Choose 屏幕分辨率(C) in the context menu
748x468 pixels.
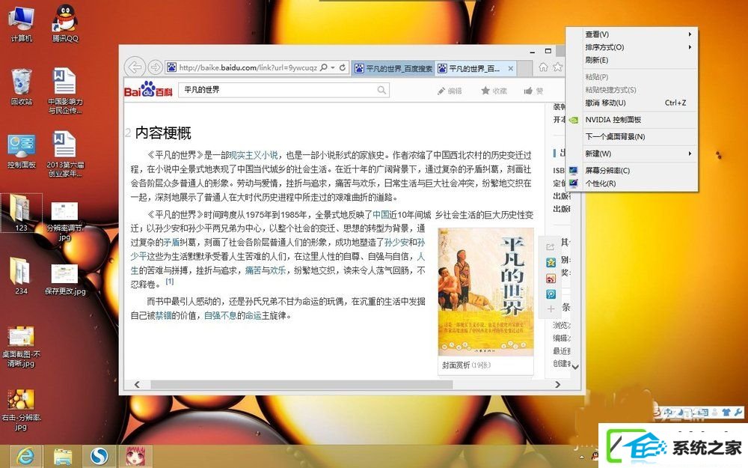pyautogui.click(x=631, y=171)
